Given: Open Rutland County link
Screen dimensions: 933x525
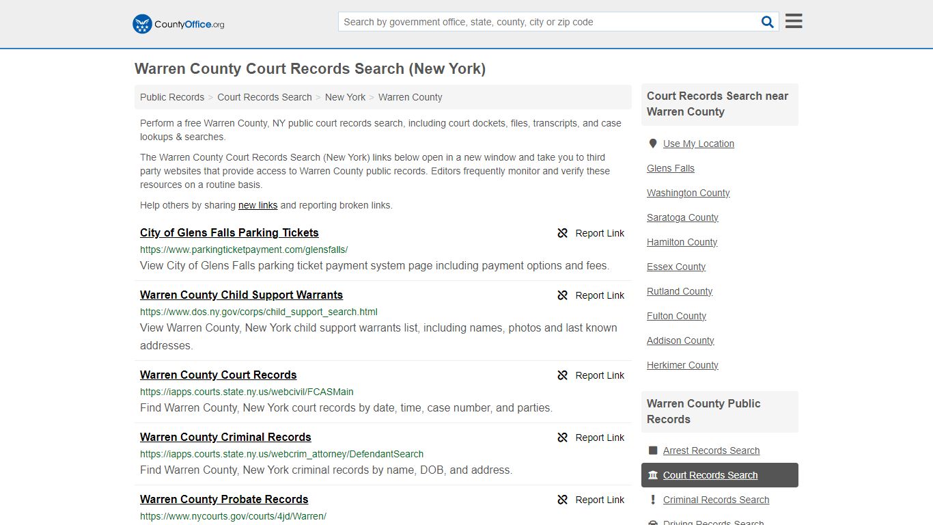Looking at the screenshot, I should pyautogui.click(x=680, y=291).
